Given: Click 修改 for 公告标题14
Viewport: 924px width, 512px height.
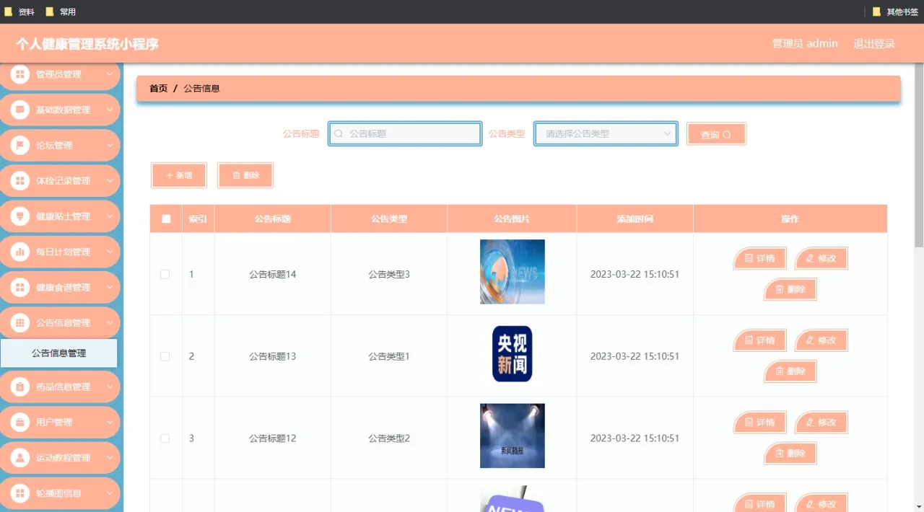Looking at the screenshot, I should coord(821,258).
